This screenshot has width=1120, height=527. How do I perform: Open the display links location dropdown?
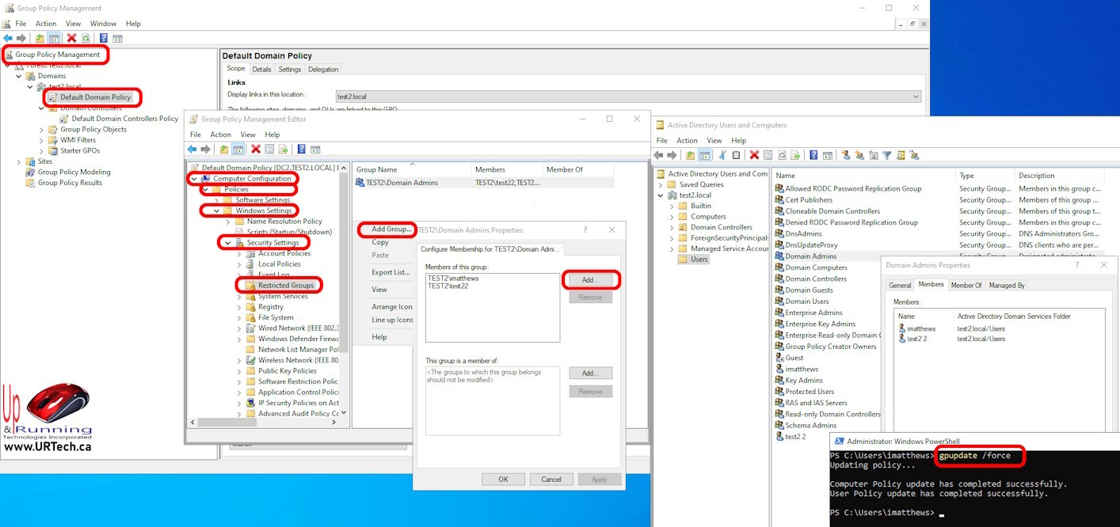(x=916, y=97)
